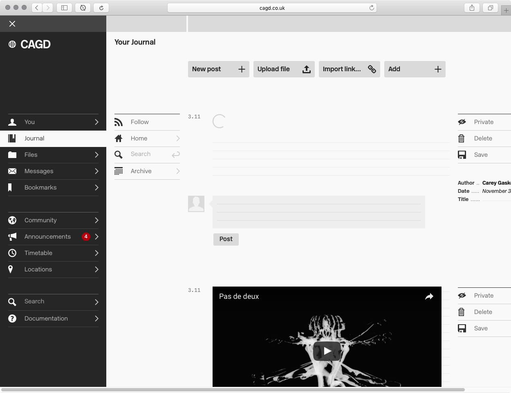Click the Follow RSS feed icon
The height and width of the screenshot is (393, 511).
pyautogui.click(x=119, y=122)
